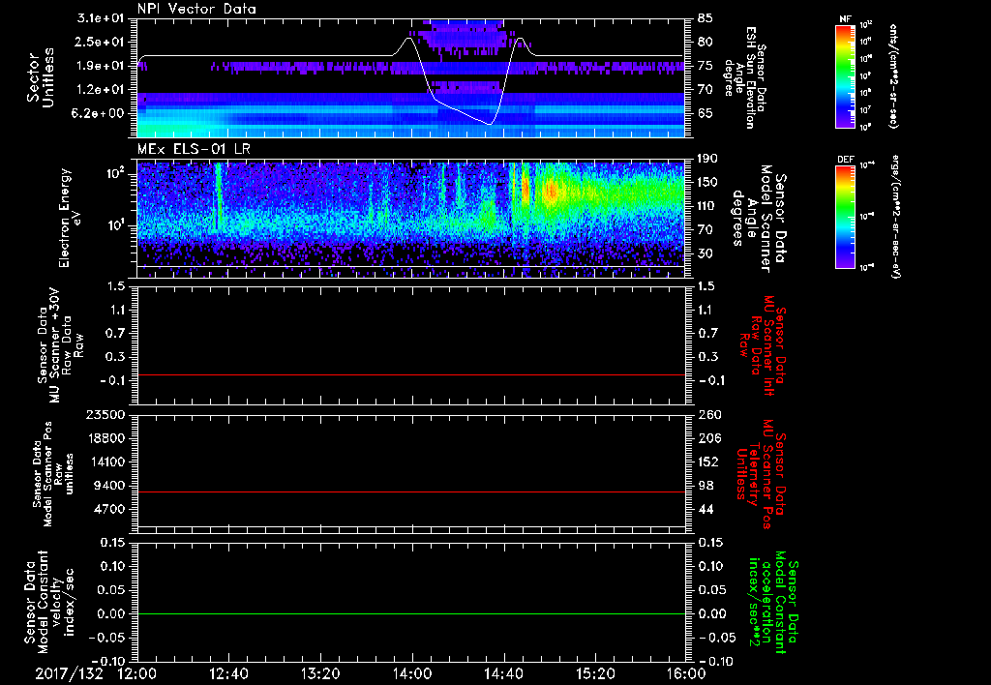Click the '1.9e+01' sector tick label
This screenshot has height=685, width=991.
[x=103, y=66]
